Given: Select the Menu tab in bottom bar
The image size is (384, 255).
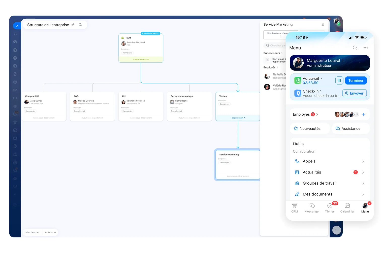Looking at the screenshot, I should click(365, 208).
